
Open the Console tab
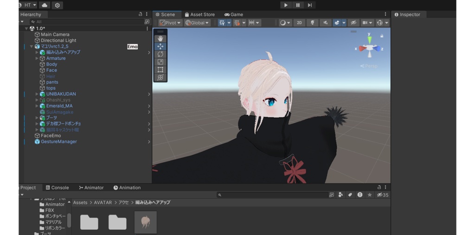click(57, 188)
